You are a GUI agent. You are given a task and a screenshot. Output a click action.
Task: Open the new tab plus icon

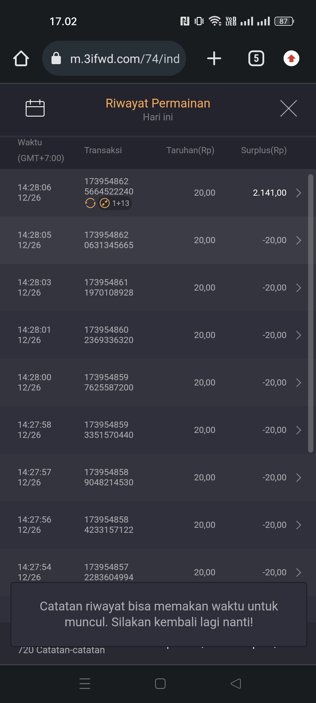coord(214,58)
